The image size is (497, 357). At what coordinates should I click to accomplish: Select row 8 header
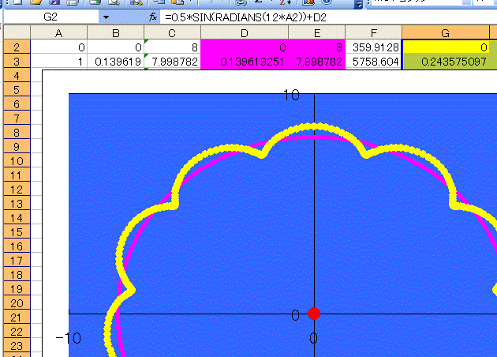pyautogui.click(x=17, y=133)
